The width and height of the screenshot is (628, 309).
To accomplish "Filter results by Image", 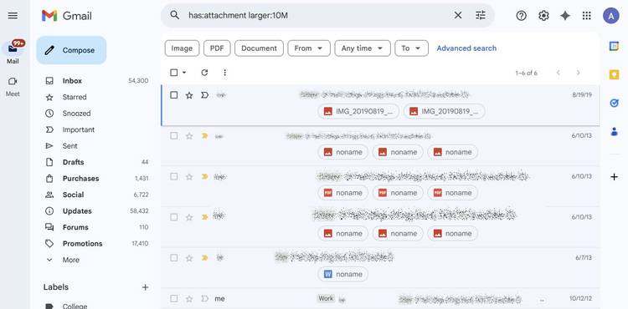I will tap(182, 48).
